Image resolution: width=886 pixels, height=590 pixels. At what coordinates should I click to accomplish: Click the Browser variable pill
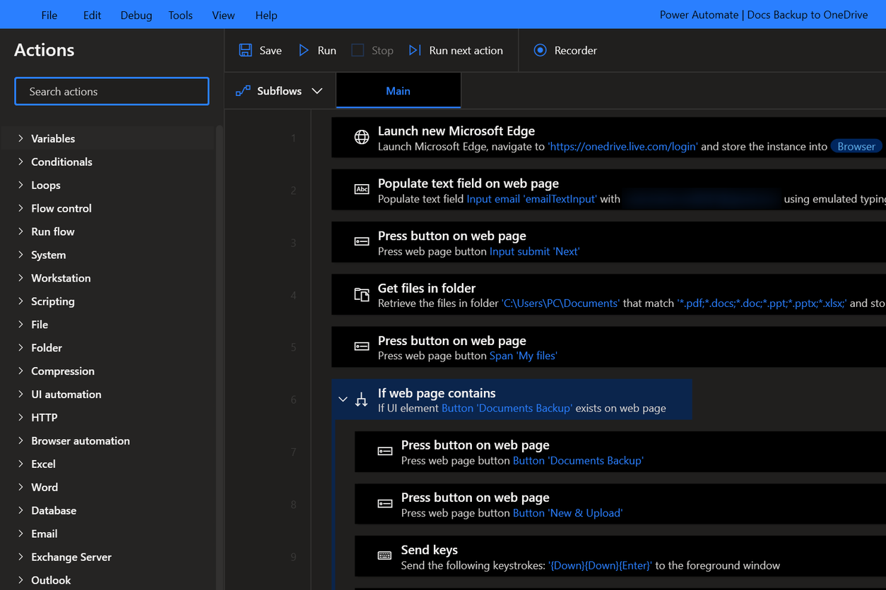click(856, 147)
